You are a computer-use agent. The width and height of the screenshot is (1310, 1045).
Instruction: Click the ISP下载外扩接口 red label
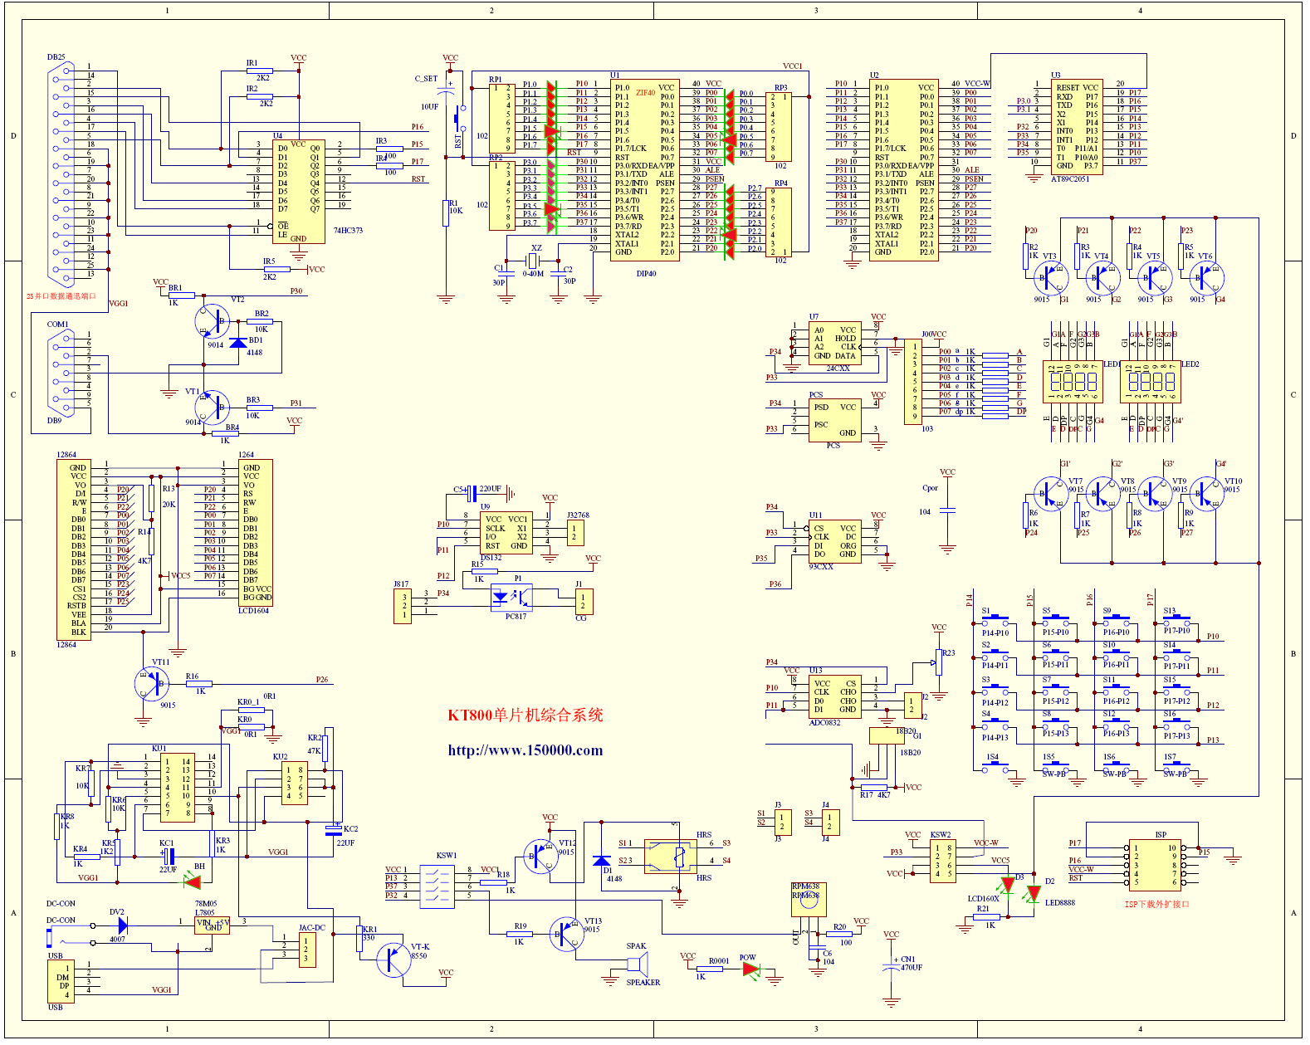[1156, 904]
